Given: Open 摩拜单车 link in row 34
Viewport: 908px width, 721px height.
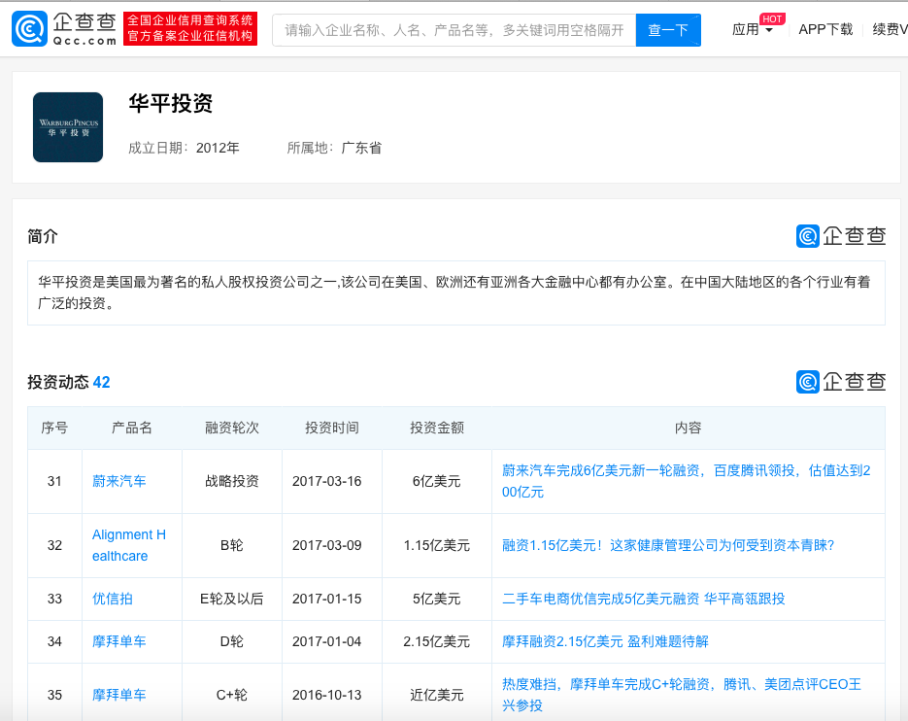Looking at the screenshot, I should (118, 641).
